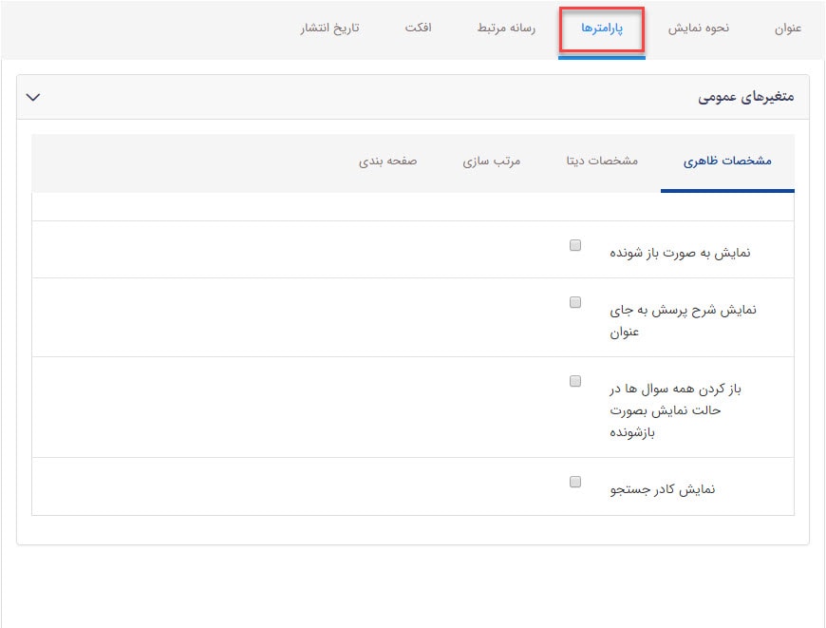
Task: Open the افکت tab
Action: click(418, 29)
